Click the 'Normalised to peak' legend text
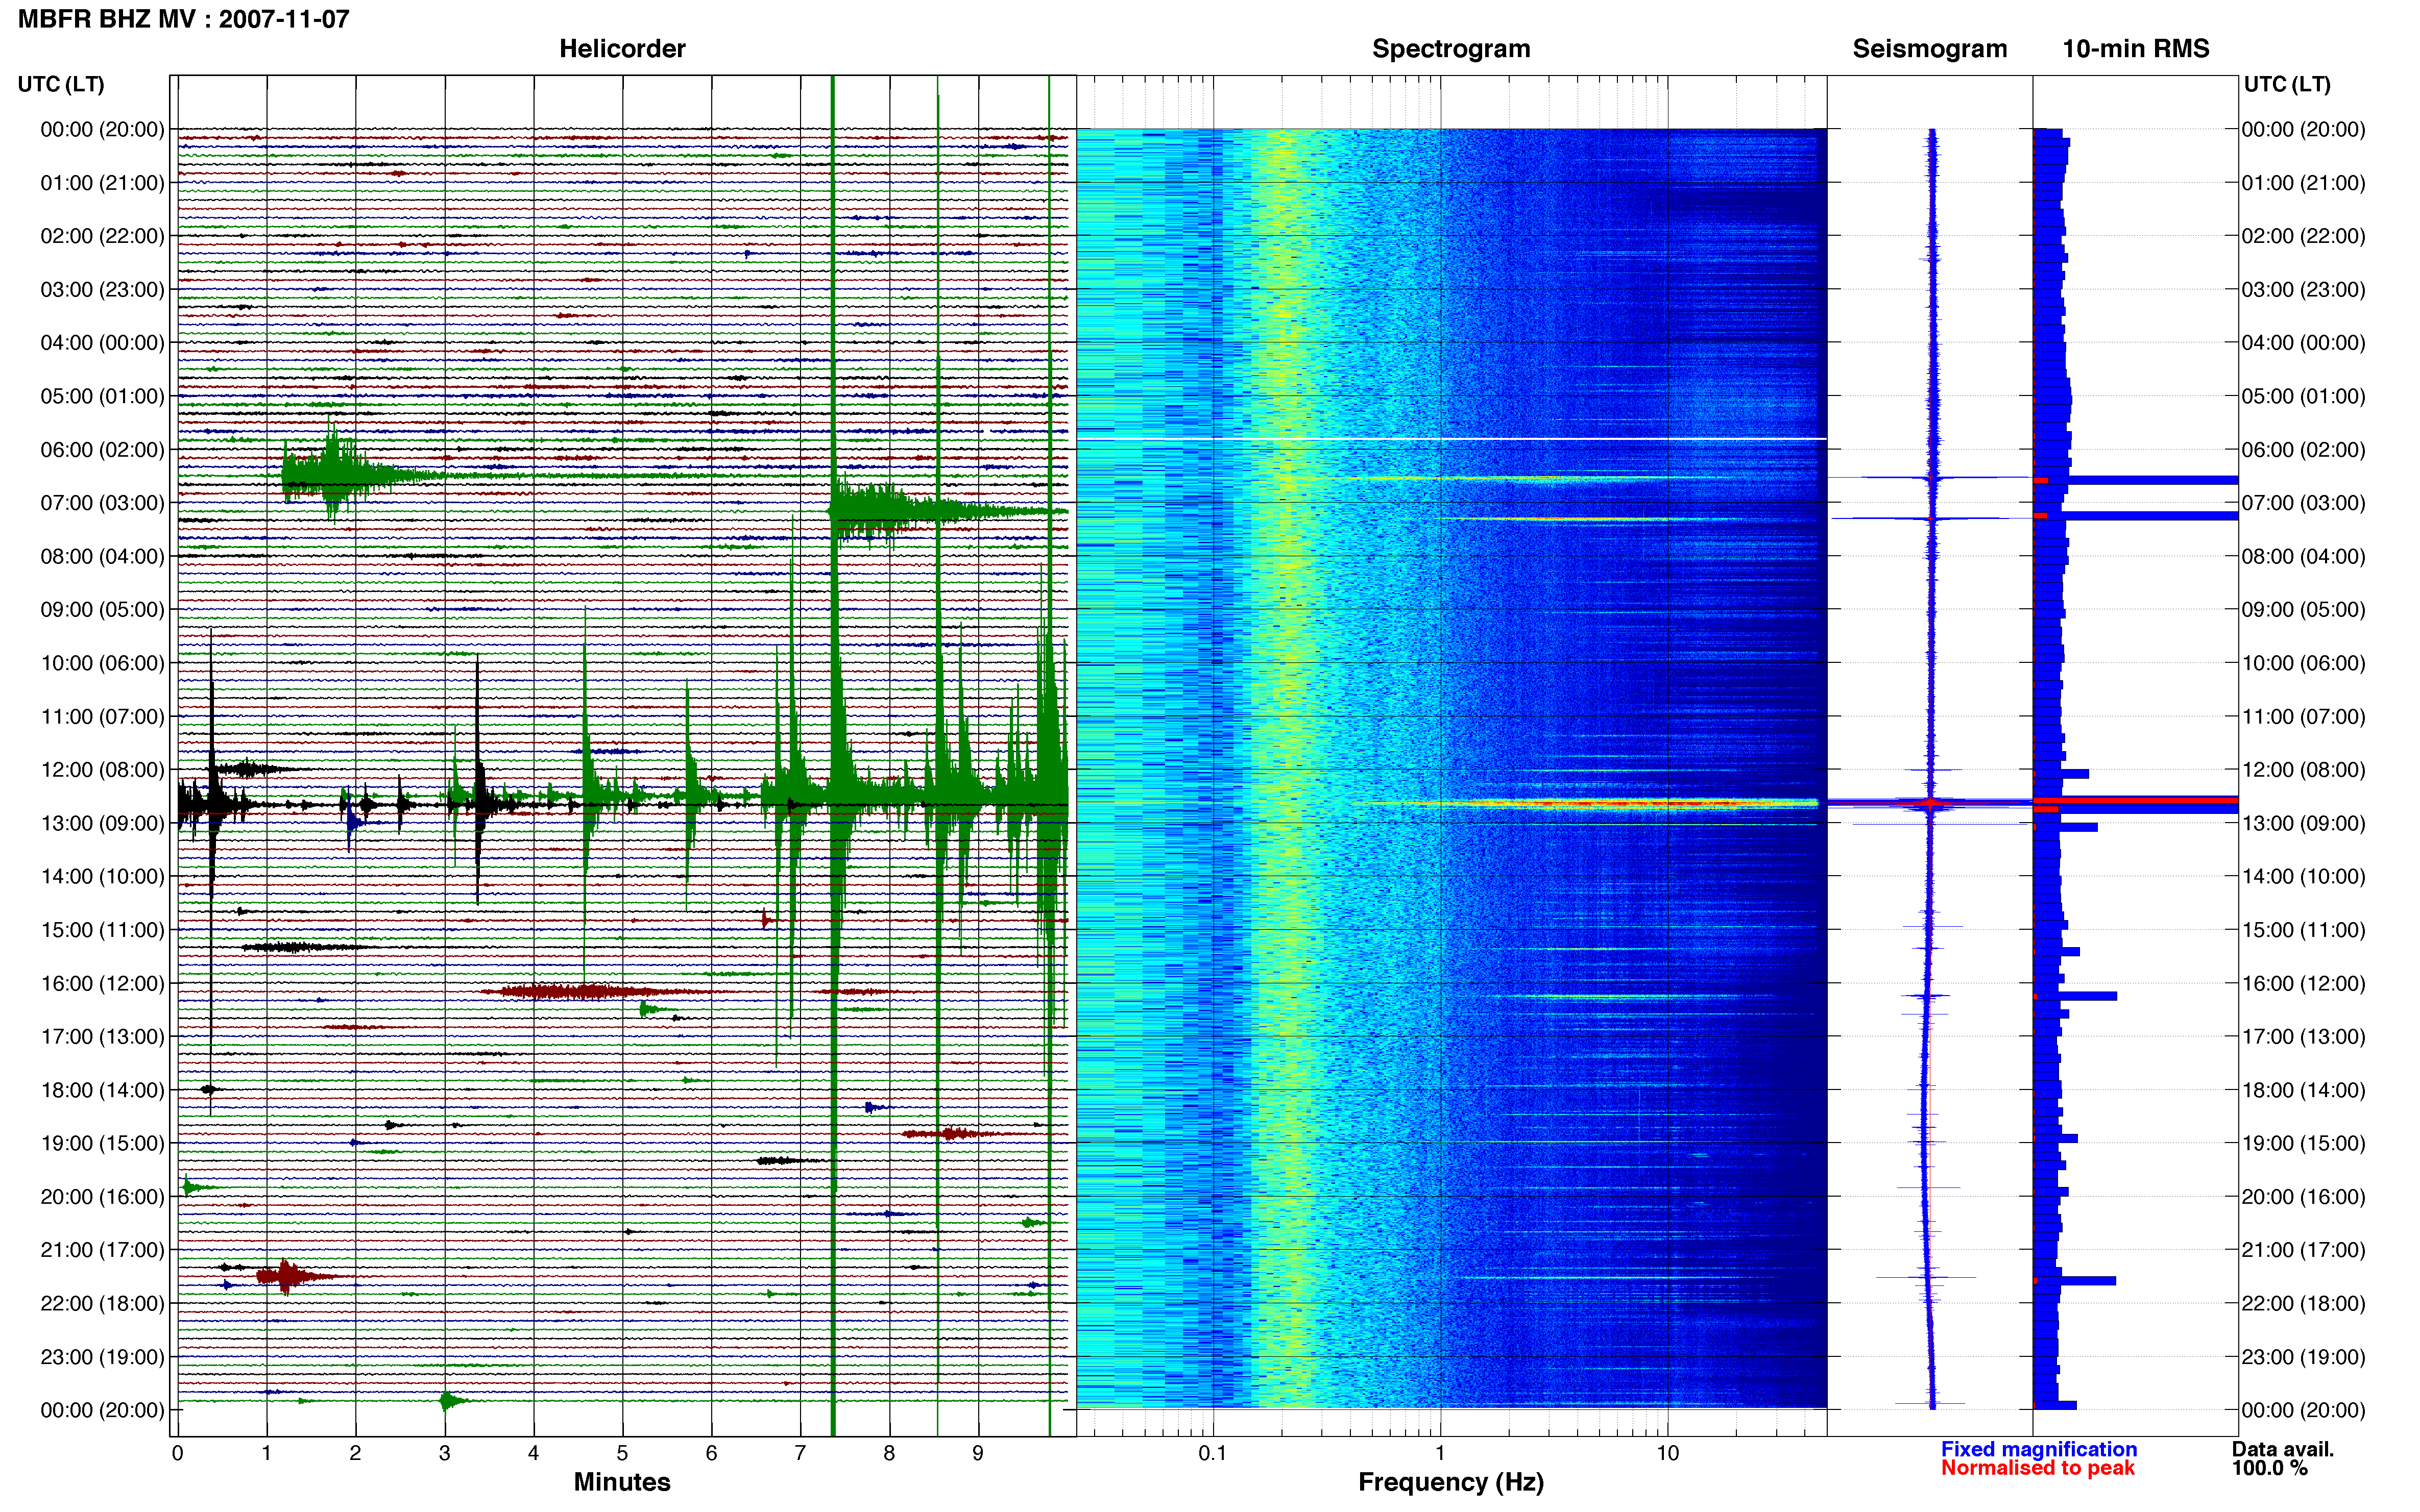Image resolution: width=2420 pixels, height=1512 pixels. click(2037, 1468)
